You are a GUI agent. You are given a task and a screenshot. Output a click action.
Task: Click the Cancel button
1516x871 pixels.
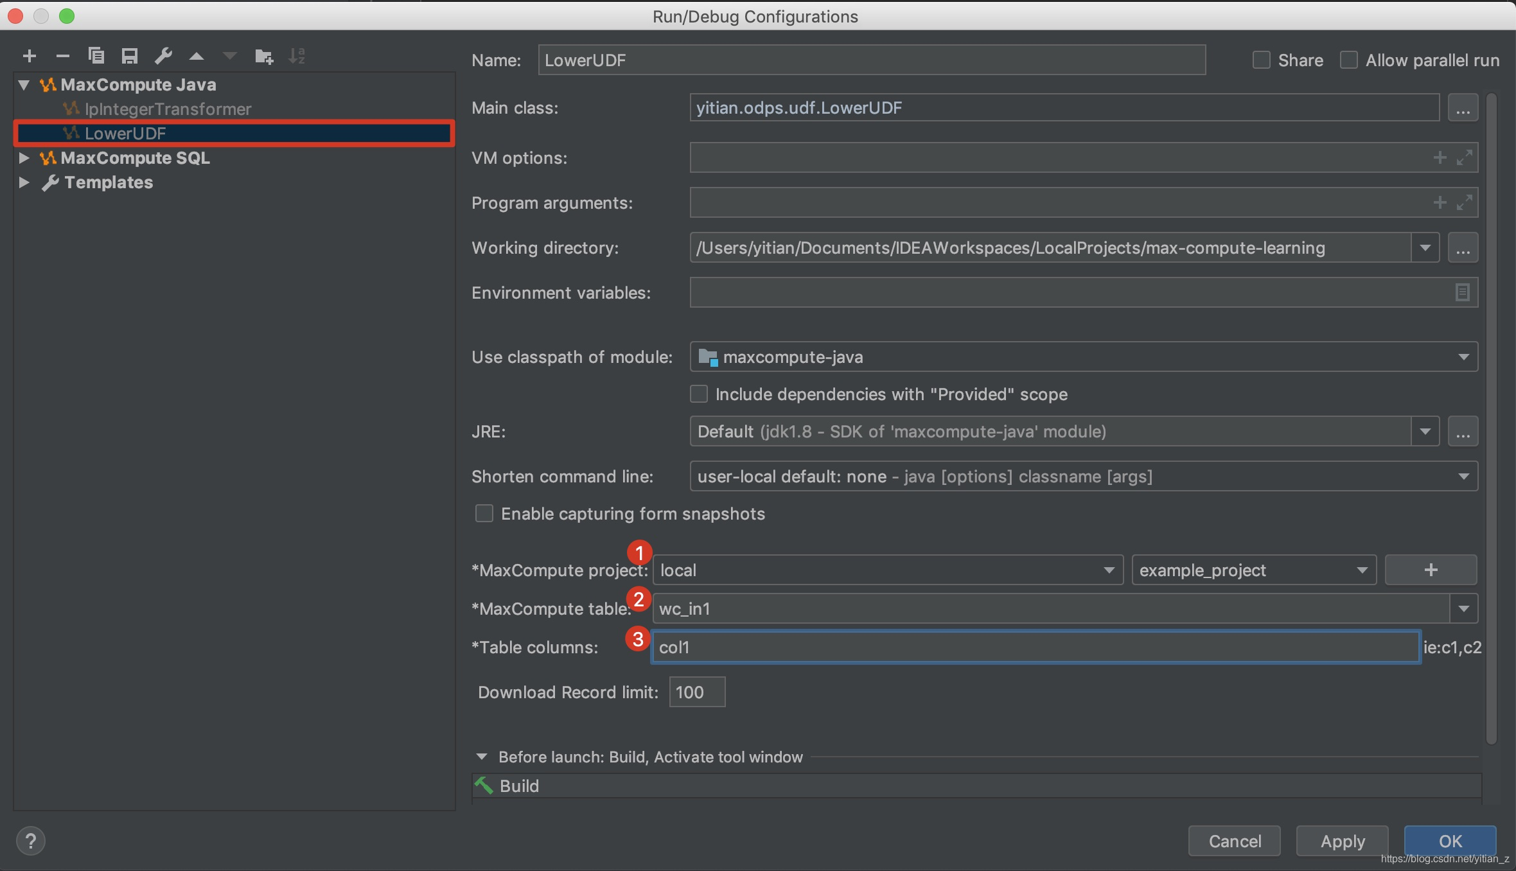click(1234, 841)
